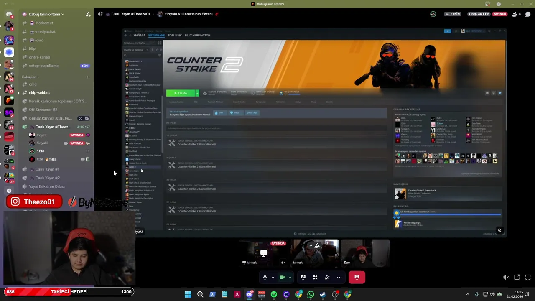Click the add a server plus icon
Viewport: 535px width, 301px height.
pos(9,191)
